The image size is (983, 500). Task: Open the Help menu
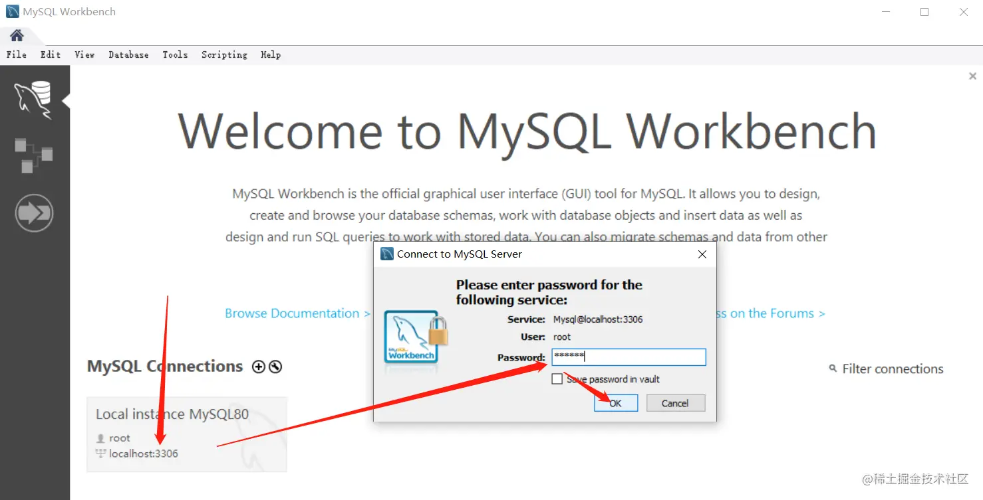[x=271, y=54]
